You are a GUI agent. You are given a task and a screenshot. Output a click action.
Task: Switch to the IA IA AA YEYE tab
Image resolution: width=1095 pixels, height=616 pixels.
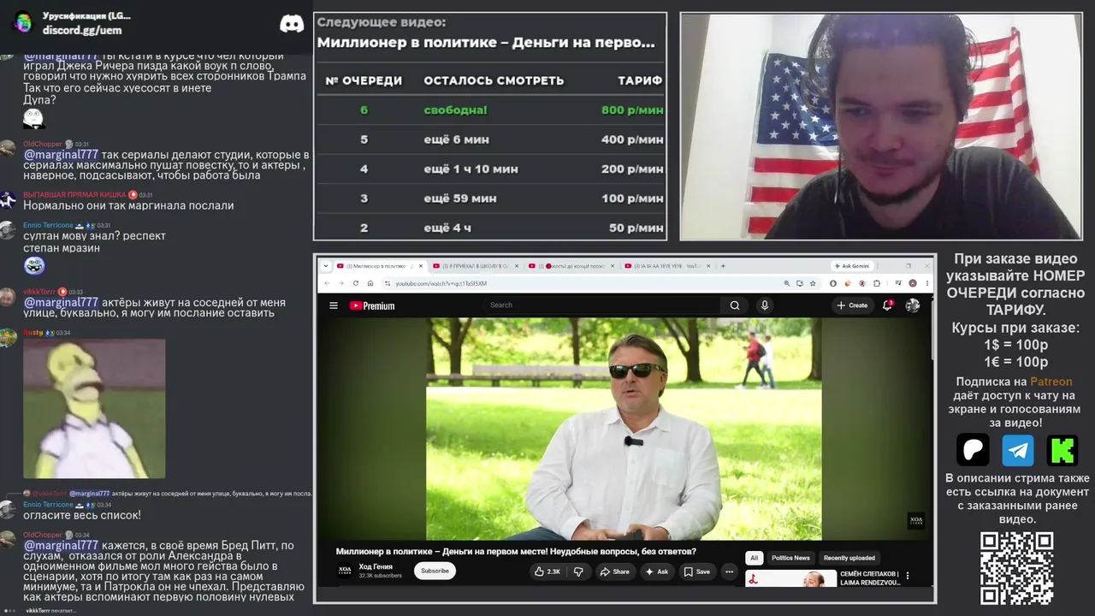666,266
